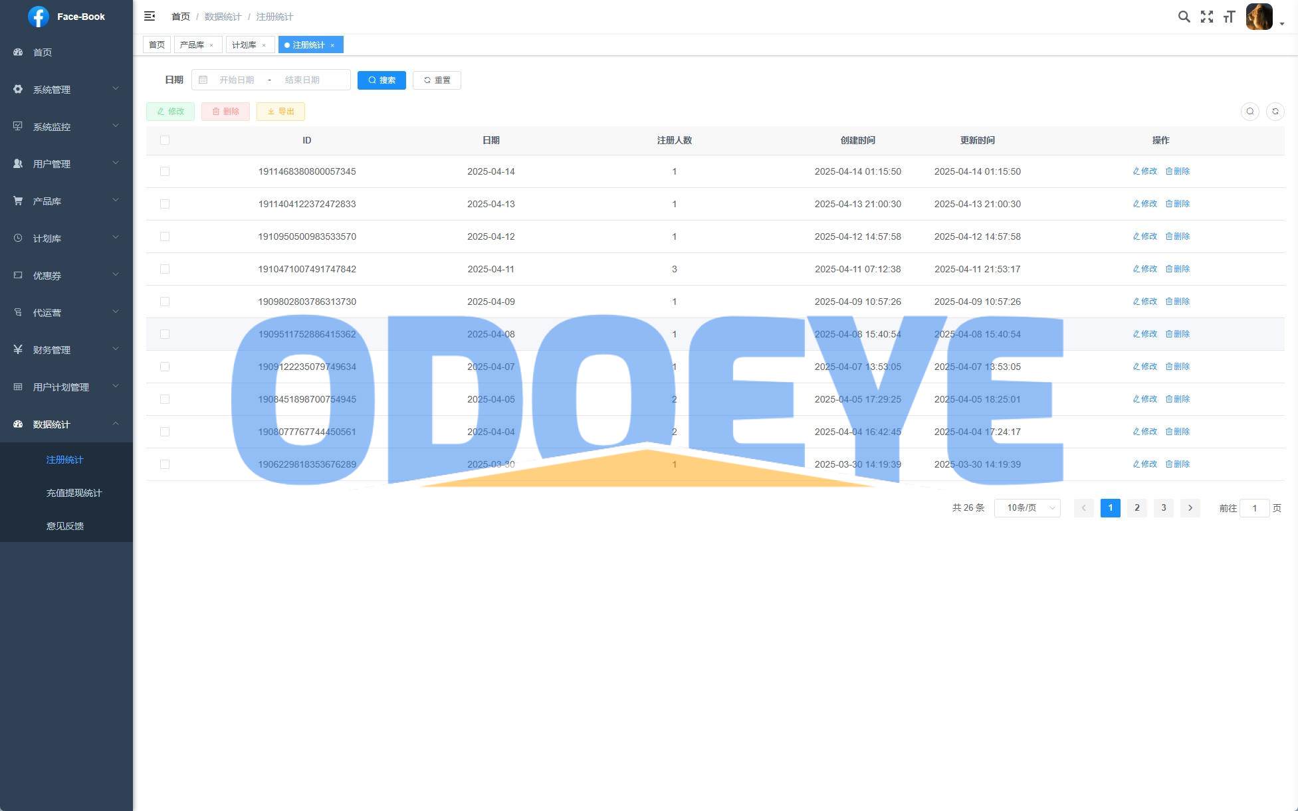Viewport: 1298px width, 811px height.
Task: Click the Facebook logo icon
Action: pyautogui.click(x=39, y=17)
